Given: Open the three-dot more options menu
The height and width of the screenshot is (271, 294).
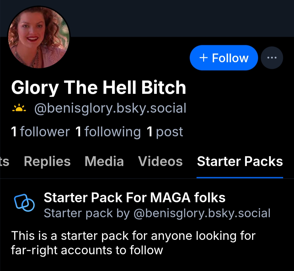Looking at the screenshot, I should pyautogui.click(x=272, y=58).
